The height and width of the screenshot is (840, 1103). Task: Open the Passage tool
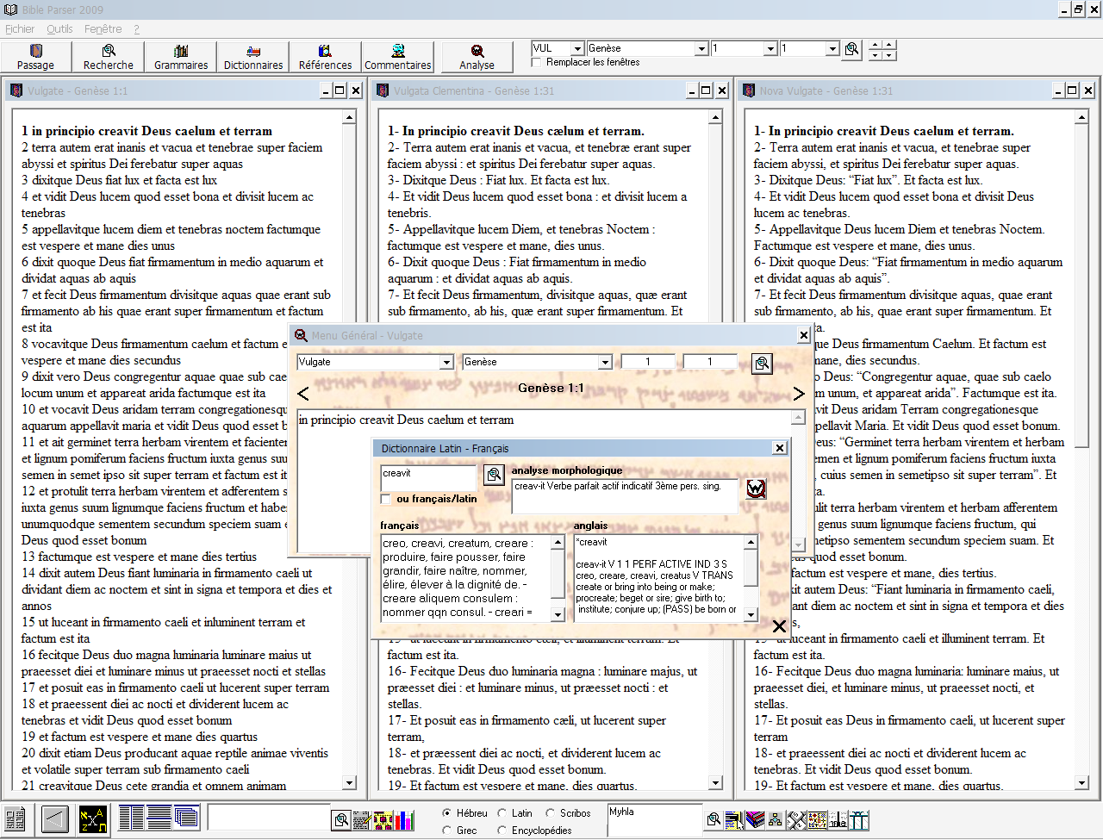(36, 57)
